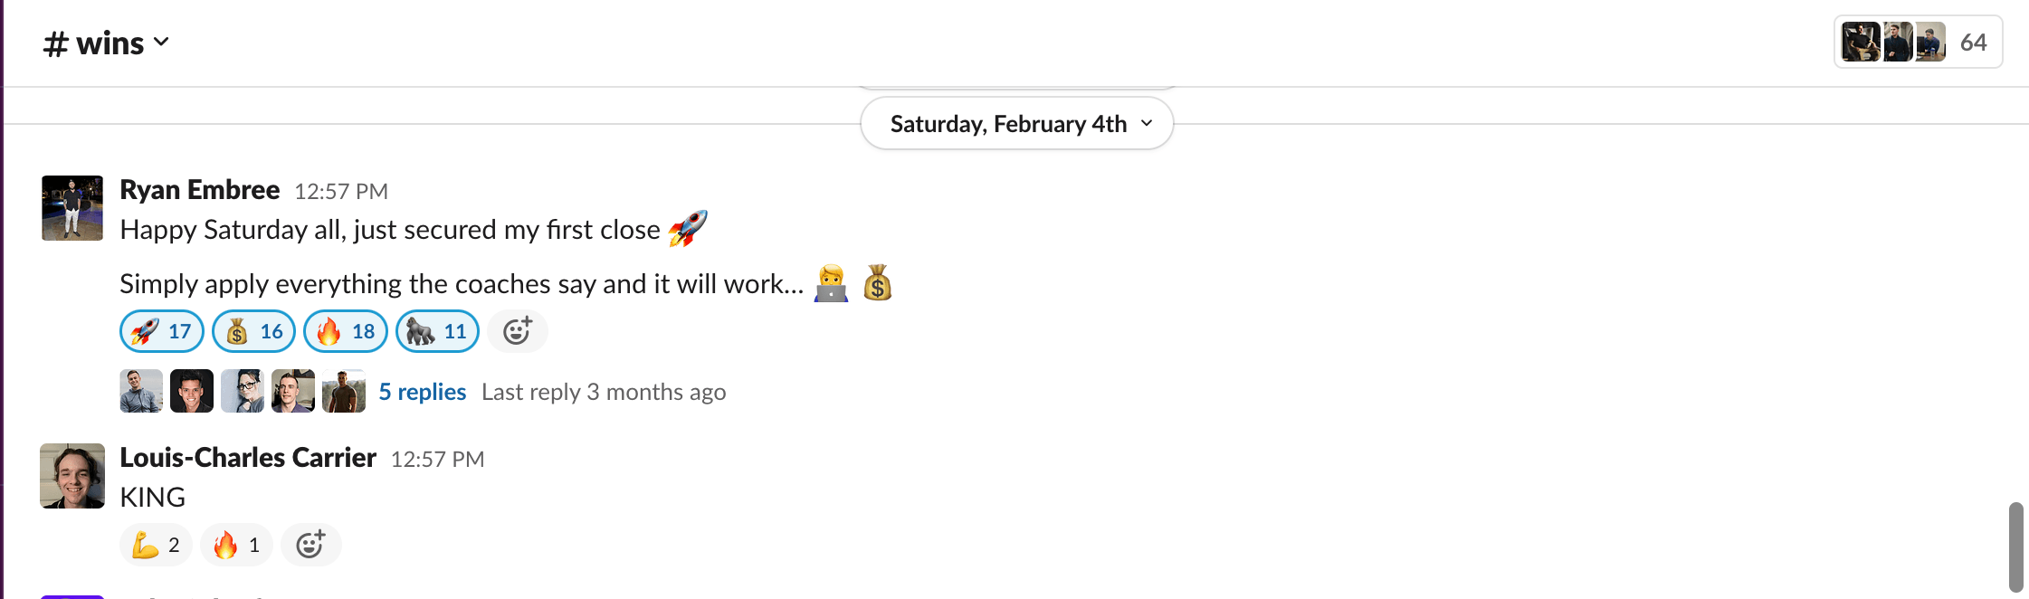Click Louis-Charles Carrier's avatar picture
This screenshot has width=2029, height=599.
click(x=72, y=476)
